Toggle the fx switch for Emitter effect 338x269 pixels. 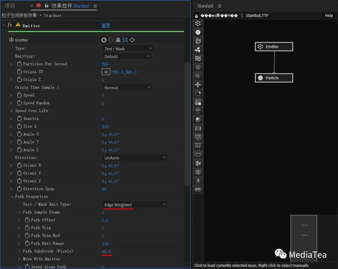click(10, 25)
